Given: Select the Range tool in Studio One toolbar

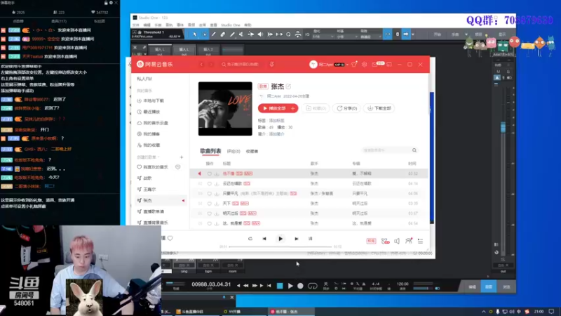Looking at the screenshot, I should pos(204,34).
